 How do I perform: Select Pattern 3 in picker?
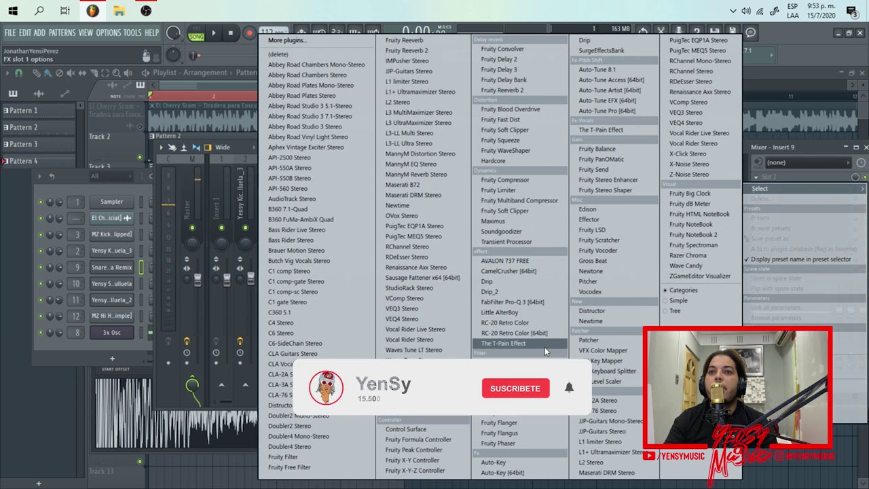[38, 144]
